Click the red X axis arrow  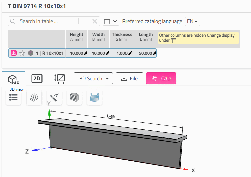click(x=186, y=169)
